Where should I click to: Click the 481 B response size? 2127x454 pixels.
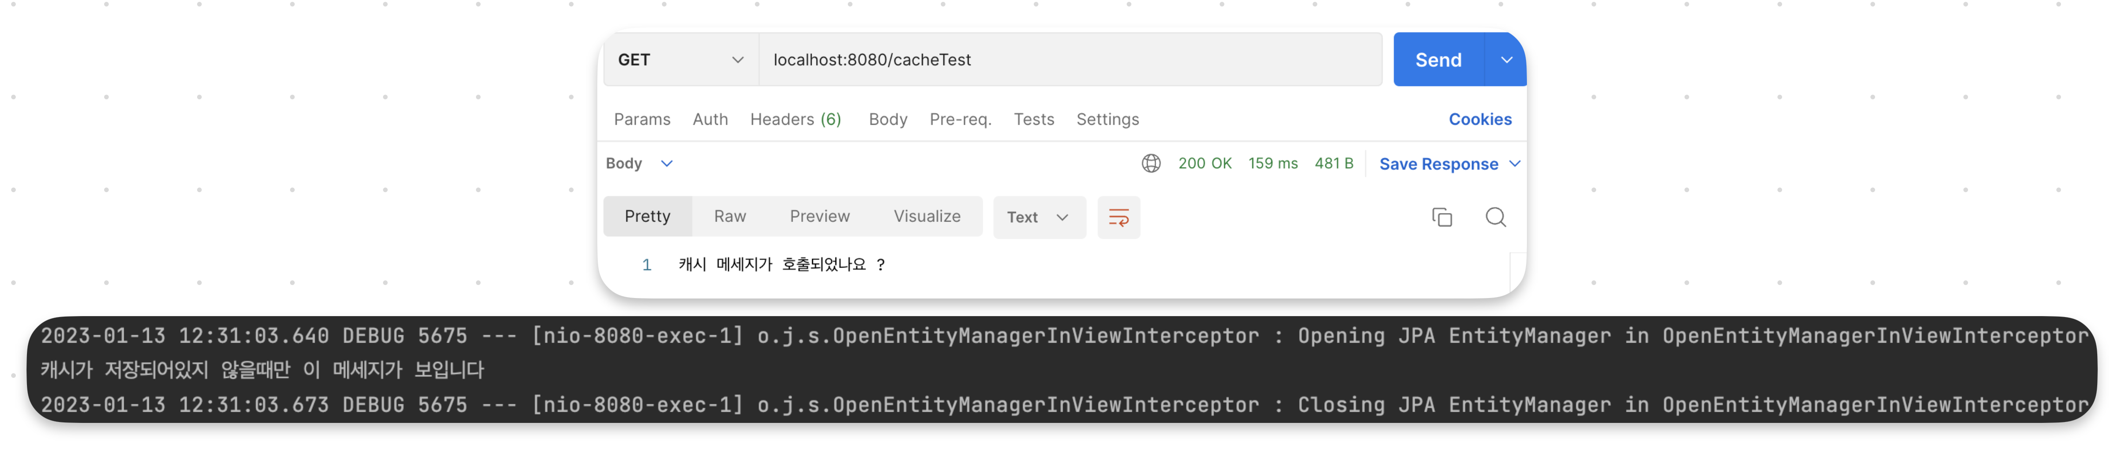[1334, 163]
